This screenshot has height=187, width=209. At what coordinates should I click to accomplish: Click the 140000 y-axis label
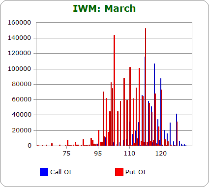coord(19,38)
